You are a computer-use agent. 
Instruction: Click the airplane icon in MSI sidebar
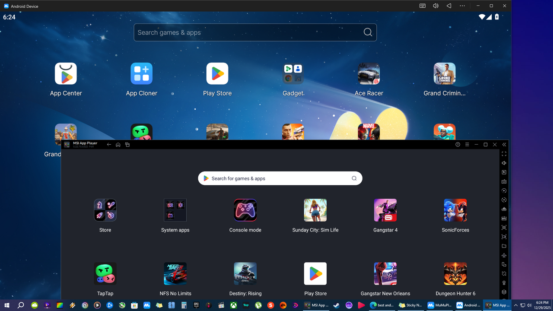[x=504, y=255]
